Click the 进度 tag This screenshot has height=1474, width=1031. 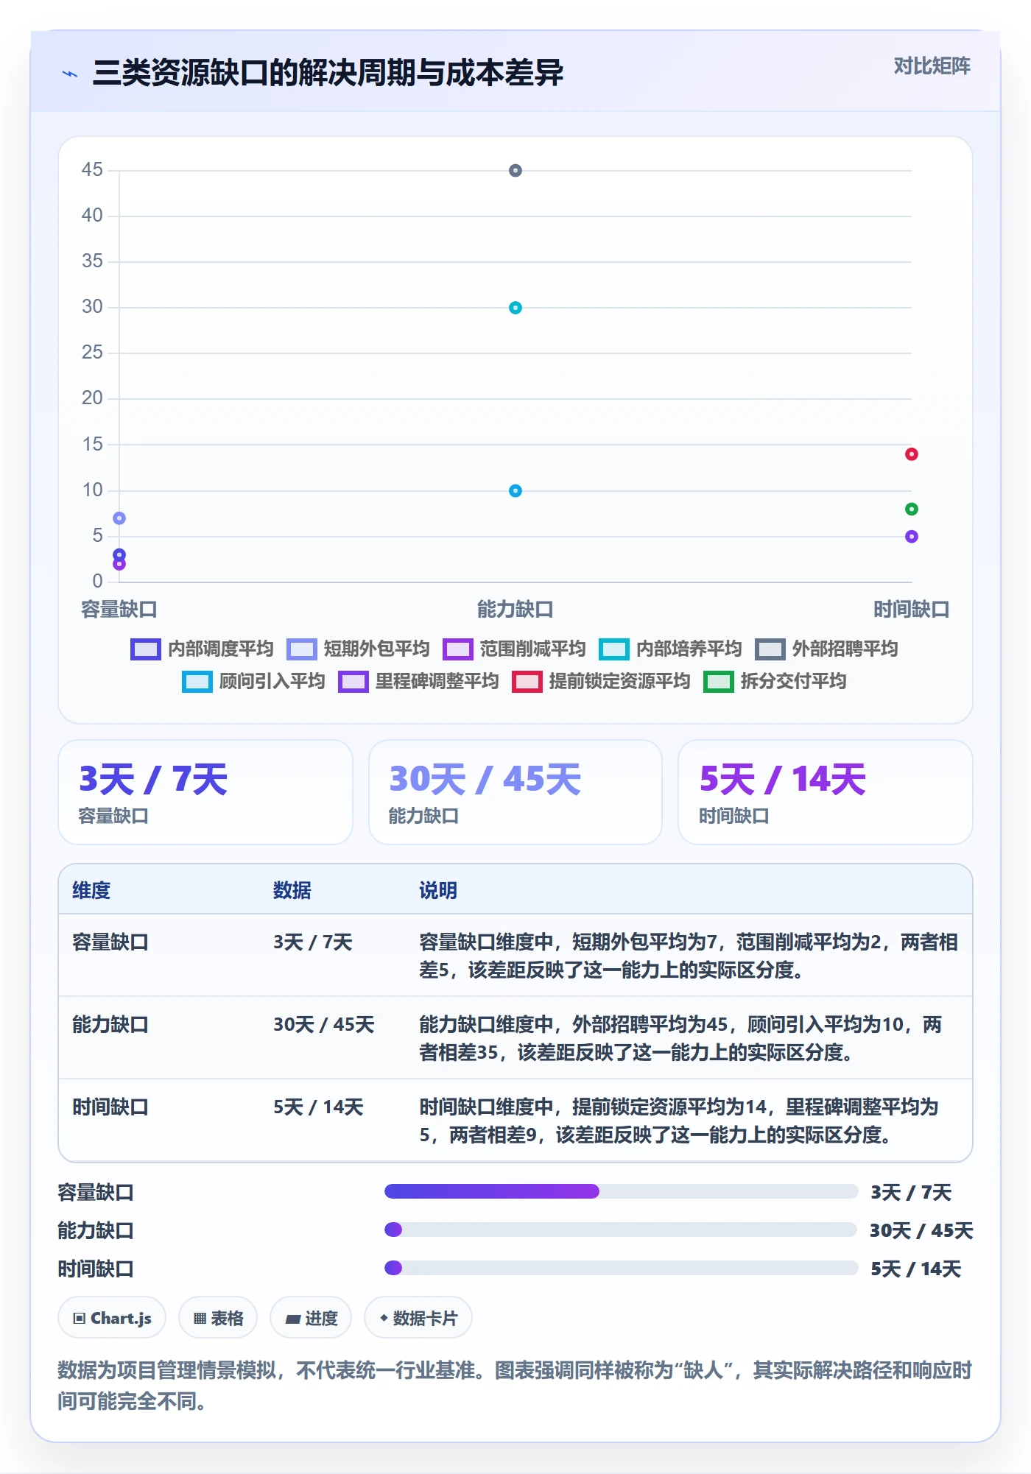[311, 1318]
